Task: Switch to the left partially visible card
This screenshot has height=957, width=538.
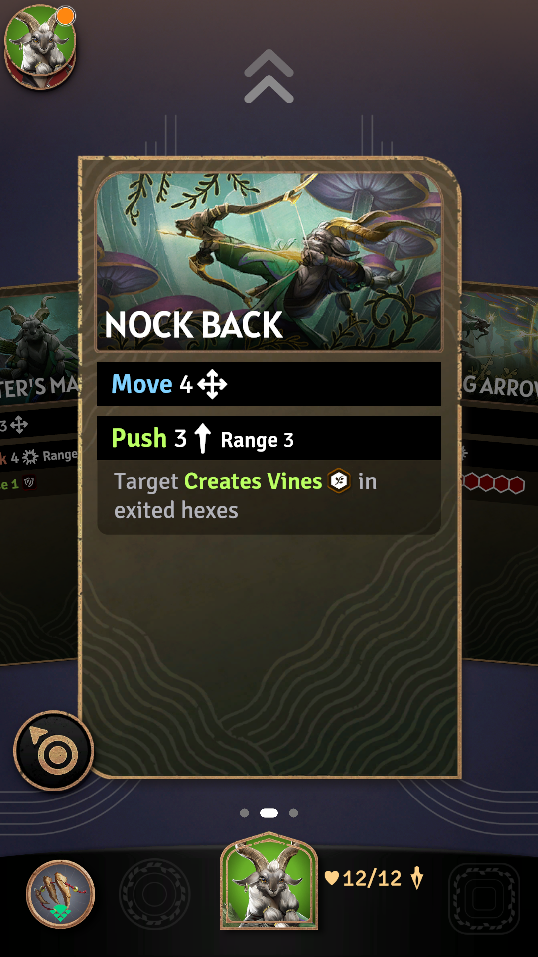Action: click(39, 474)
